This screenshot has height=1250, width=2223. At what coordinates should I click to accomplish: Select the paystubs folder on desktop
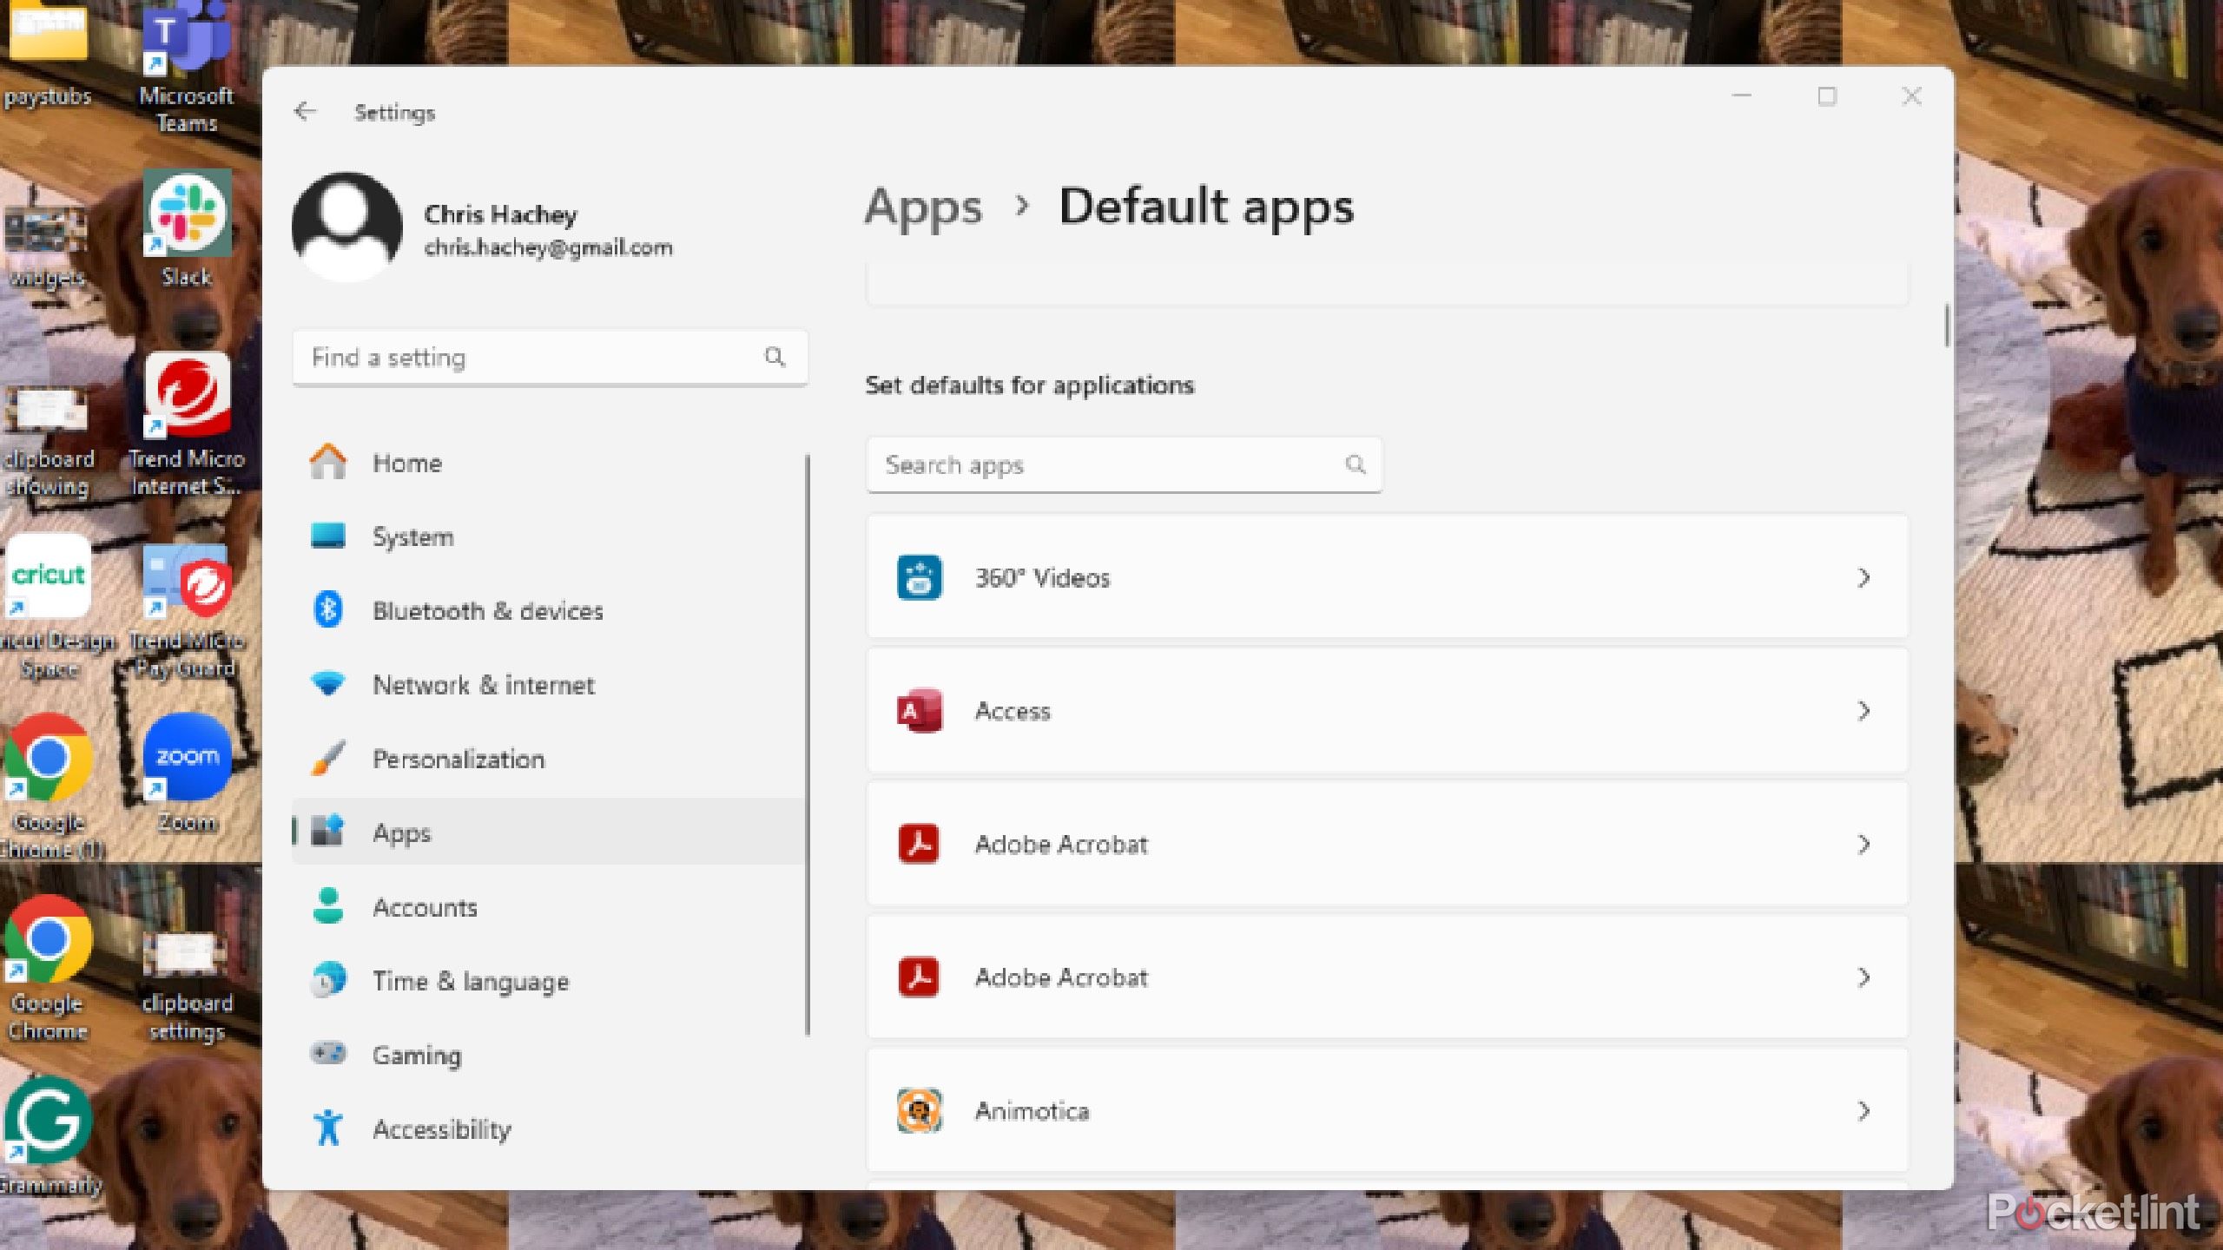click(x=48, y=54)
